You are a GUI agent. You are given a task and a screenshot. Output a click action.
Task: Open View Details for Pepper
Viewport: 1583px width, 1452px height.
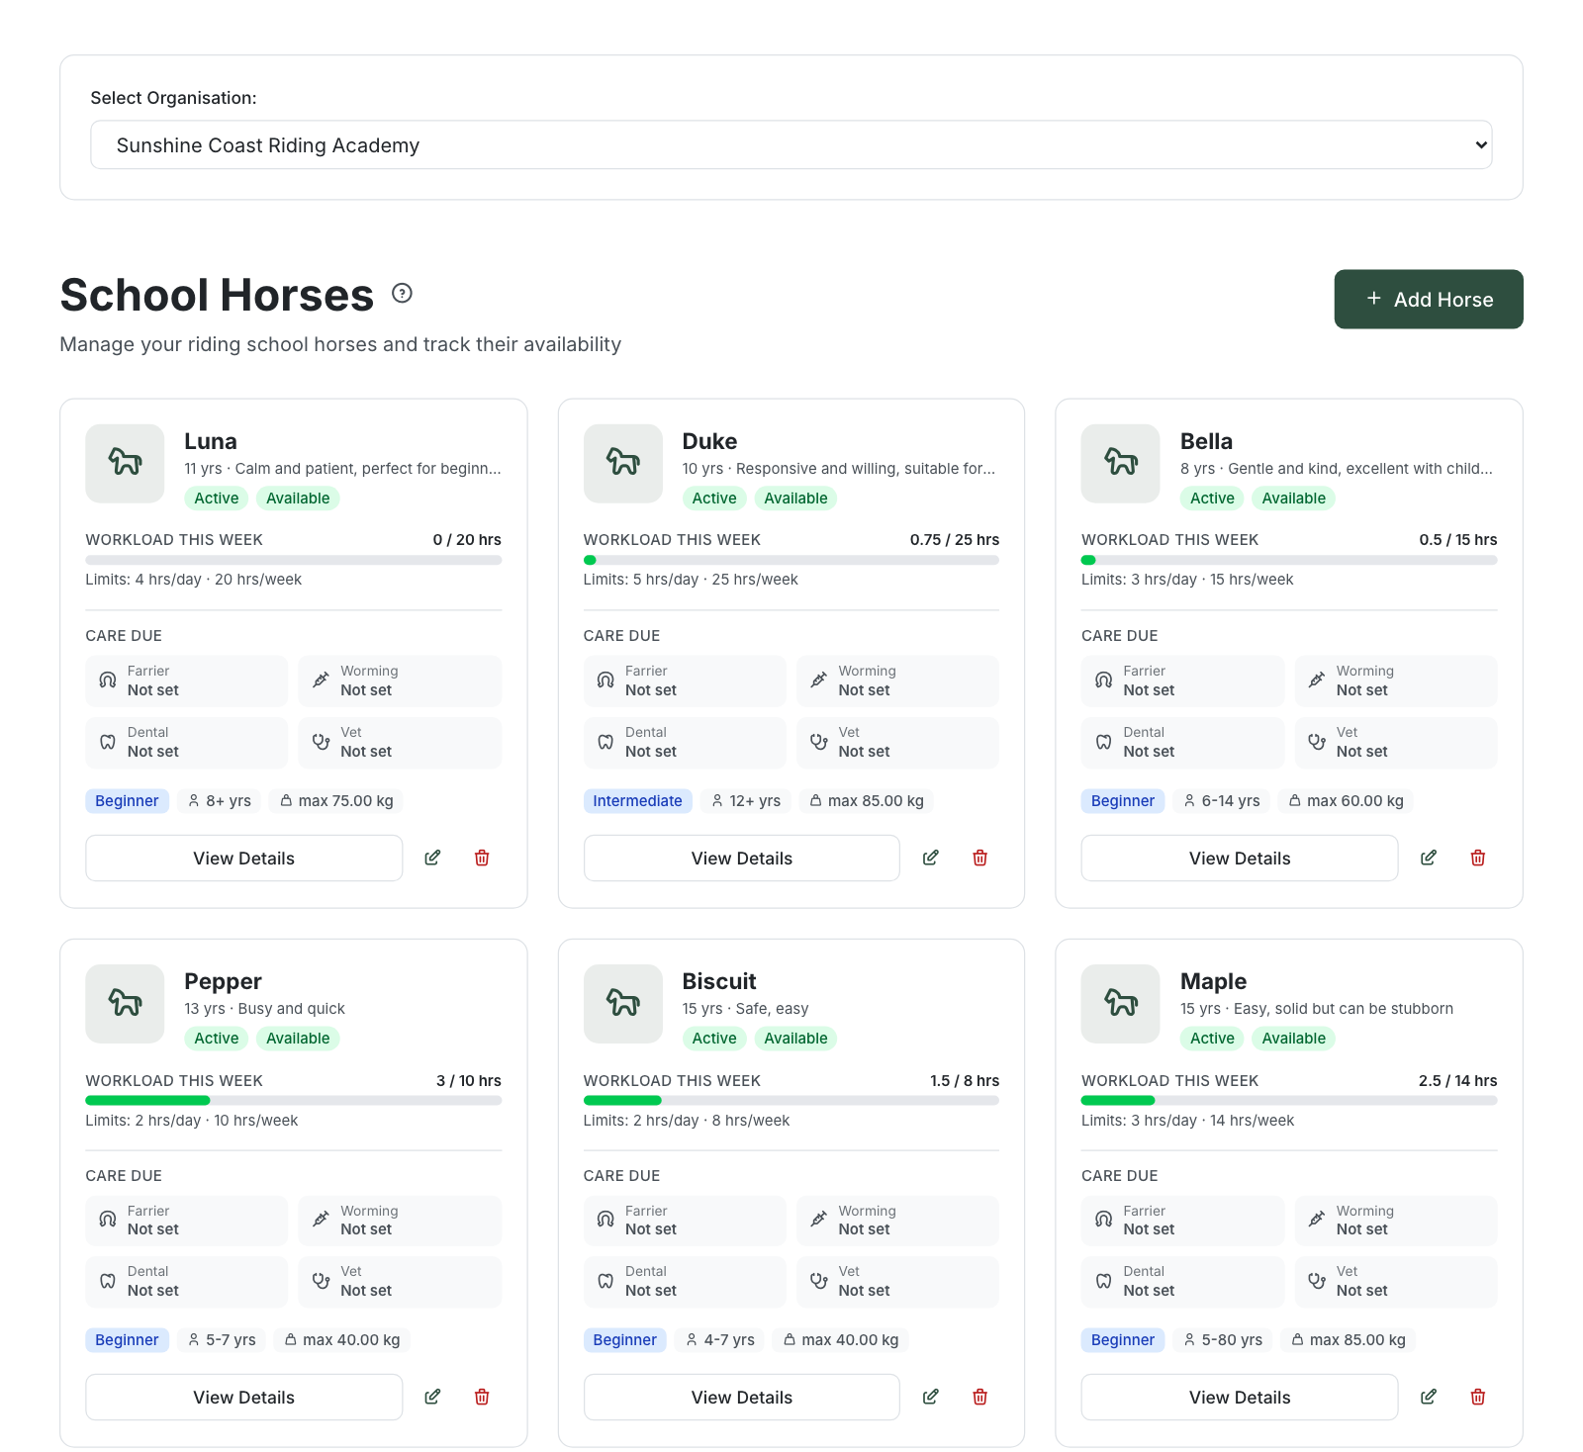pyautogui.click(x=243, y=1397)
